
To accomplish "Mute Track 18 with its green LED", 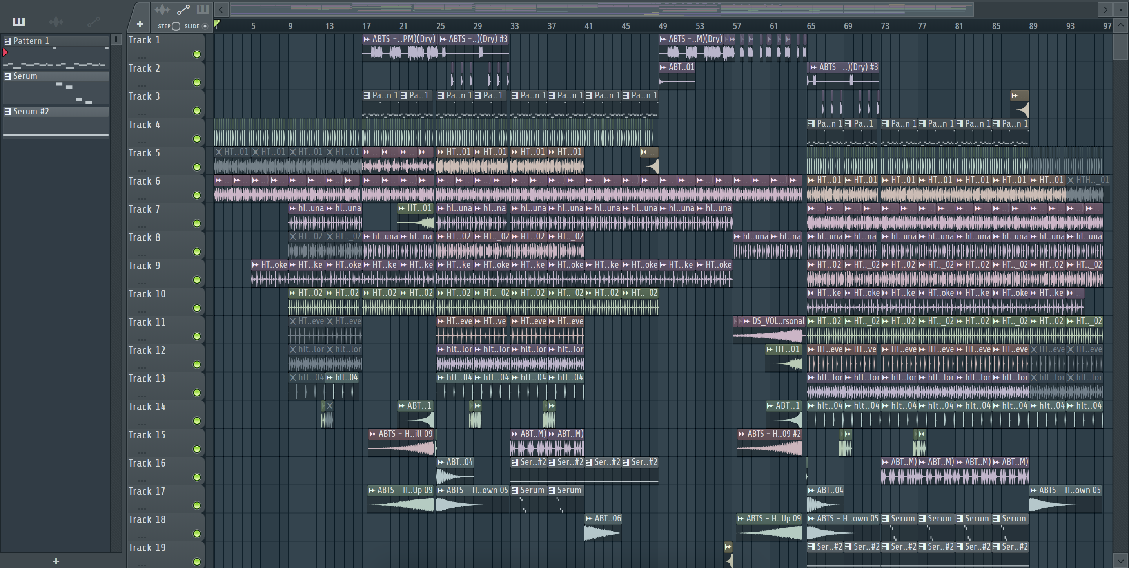I will pos(197,534).
